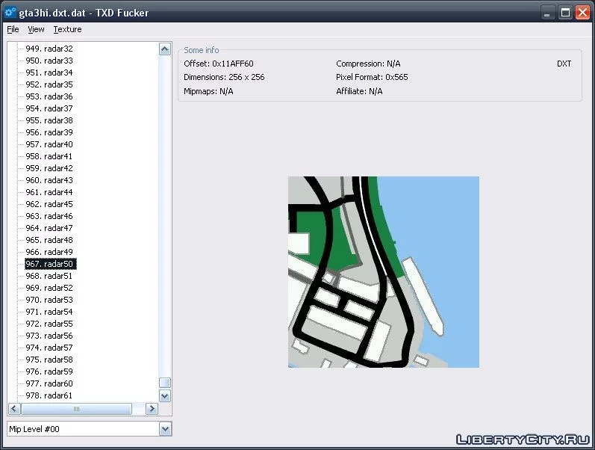Click horizontal scrollbar thumb under texture list
Image resolution: width=595 pixels, height=450 pixels.
[x=76, y=409]
